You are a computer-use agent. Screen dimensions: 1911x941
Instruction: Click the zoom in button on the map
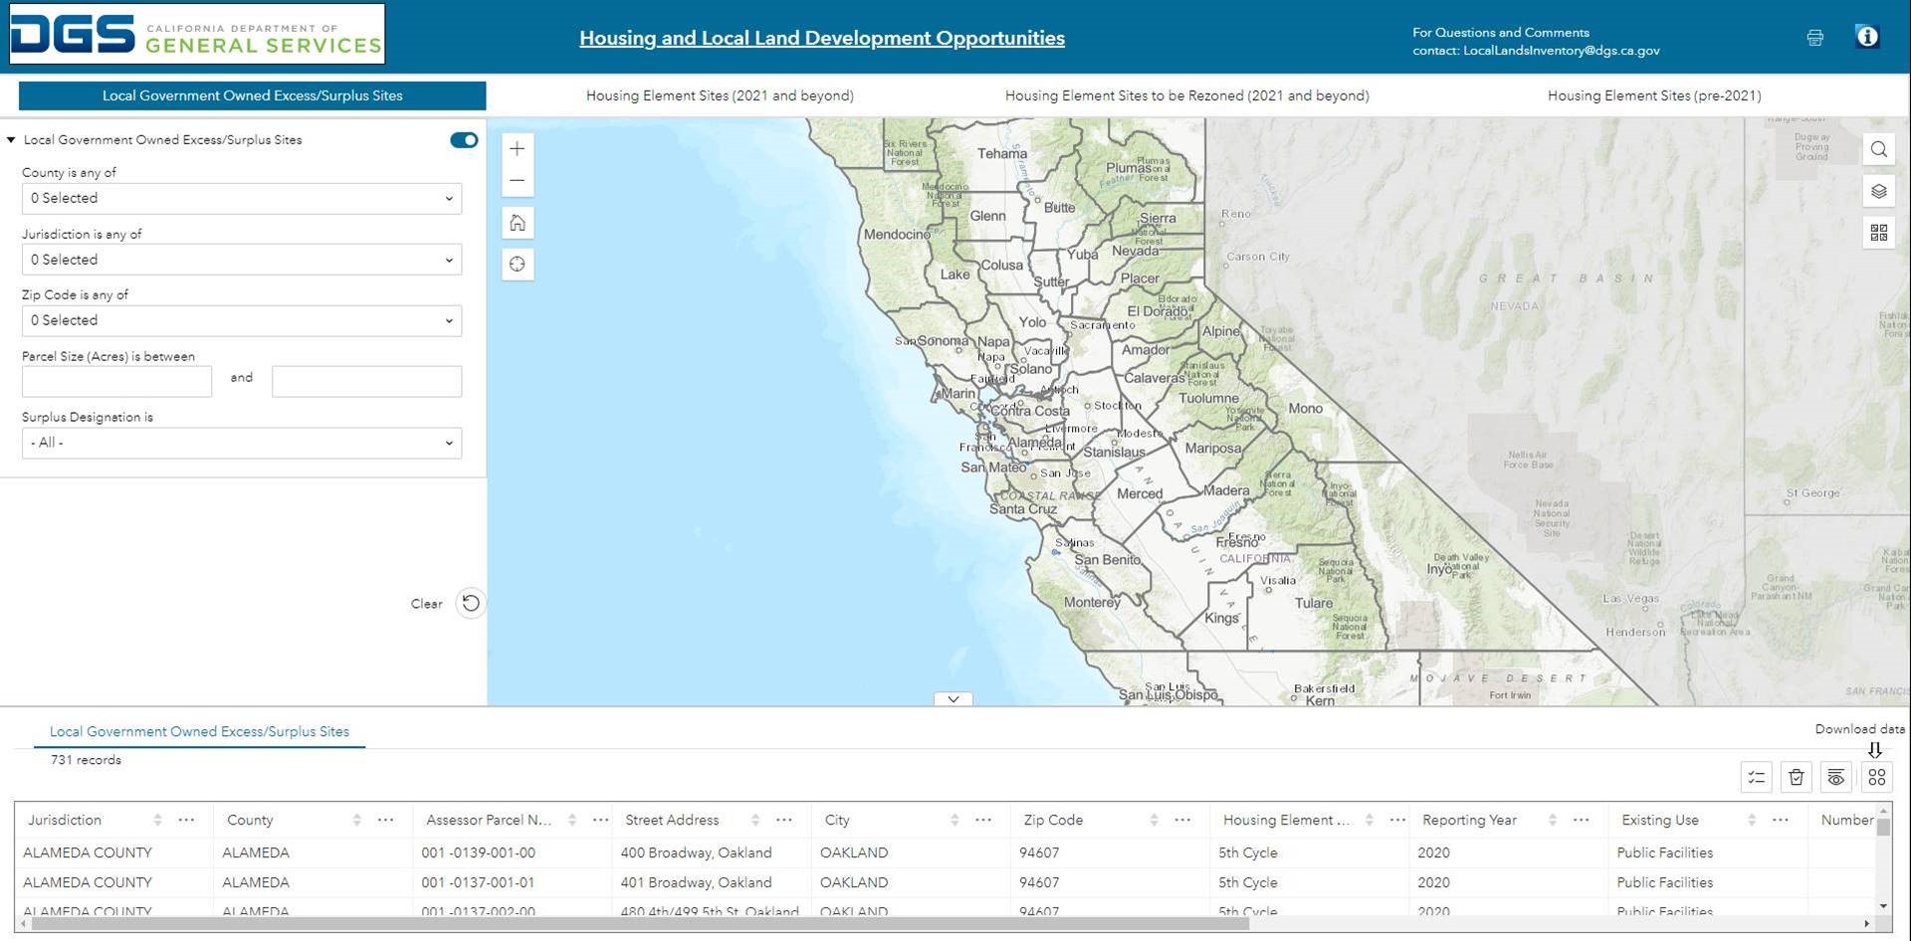[x=518, y=148]
